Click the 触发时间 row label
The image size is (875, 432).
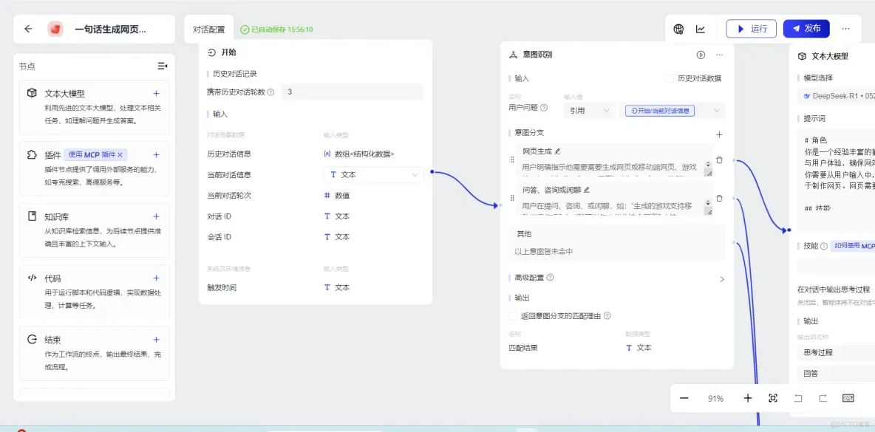(x=222, y=287)
